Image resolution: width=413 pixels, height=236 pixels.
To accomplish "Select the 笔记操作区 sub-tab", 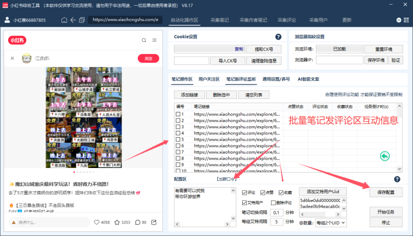I will click(182, 79).
